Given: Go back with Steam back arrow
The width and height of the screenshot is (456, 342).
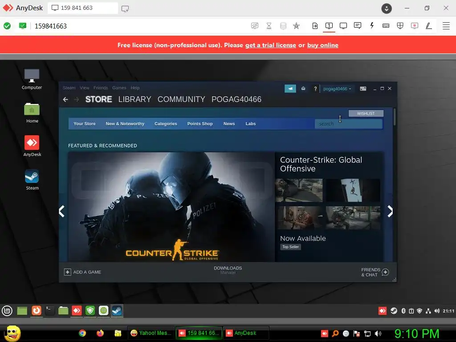Looking at the screenshot, I should (x=65, y=99).
